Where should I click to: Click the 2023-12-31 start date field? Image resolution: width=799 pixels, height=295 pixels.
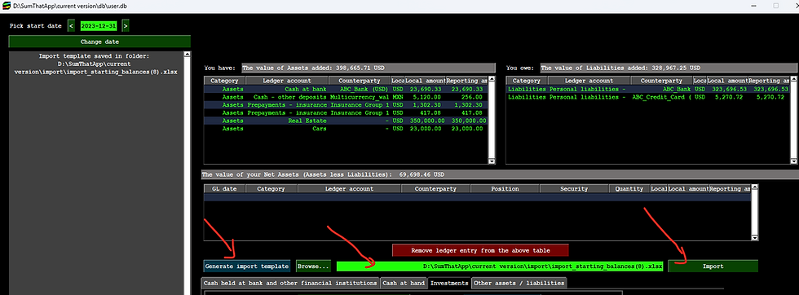click(99, 25)
